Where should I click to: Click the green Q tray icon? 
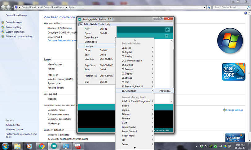[x=215, y=146]
